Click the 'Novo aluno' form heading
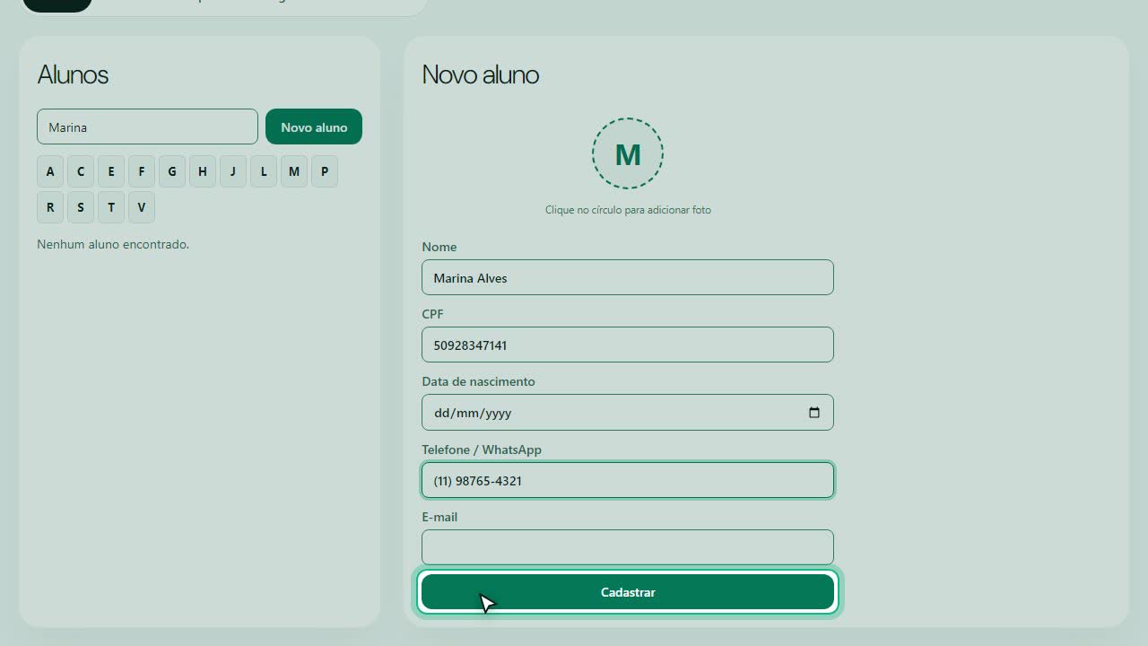Image resolution: width=1148 pixels, height=646 pixels. [x=481, y=74]
